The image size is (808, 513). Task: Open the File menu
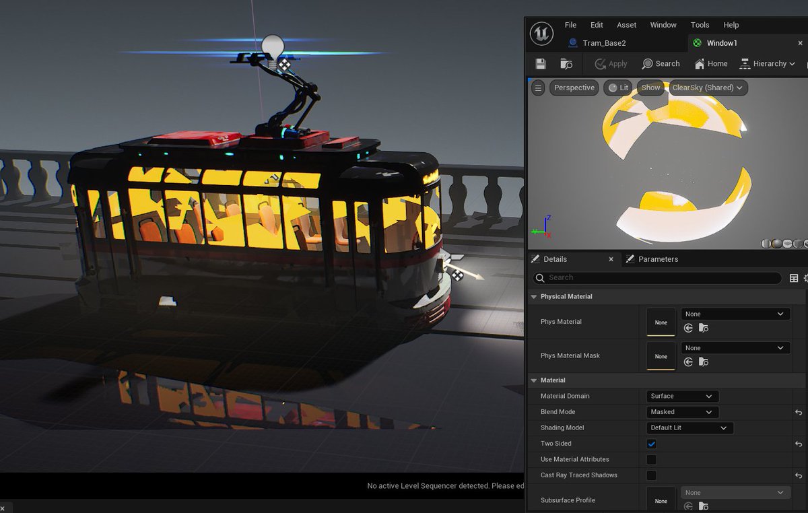coord(570,25)
